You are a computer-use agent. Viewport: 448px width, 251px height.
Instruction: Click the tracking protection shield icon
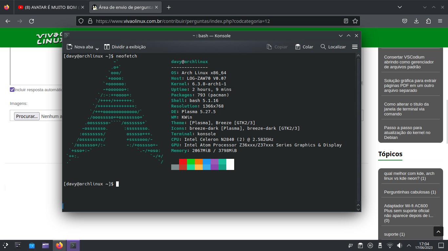click(x=81, y=21)
